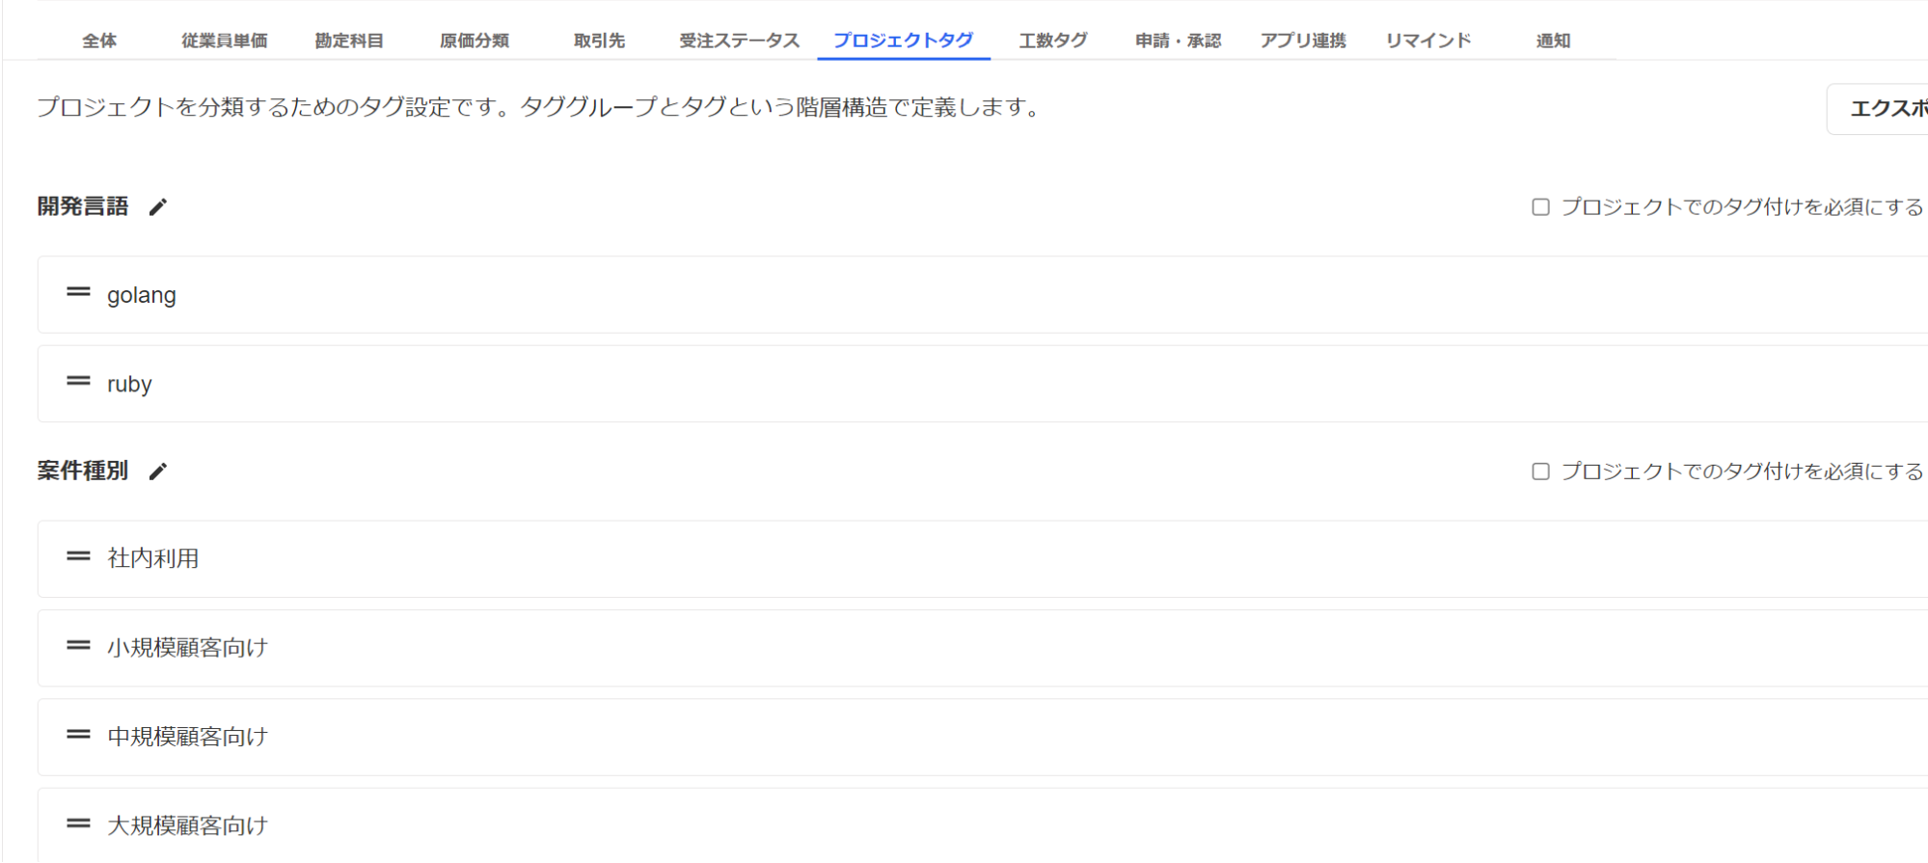Click the drag handle icon for 中規模顧客向け

coord(78,735)
